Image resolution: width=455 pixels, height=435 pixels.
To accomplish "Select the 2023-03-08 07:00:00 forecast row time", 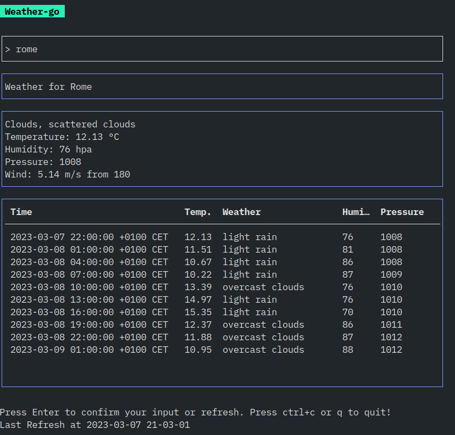I will (x=89, y=274).
